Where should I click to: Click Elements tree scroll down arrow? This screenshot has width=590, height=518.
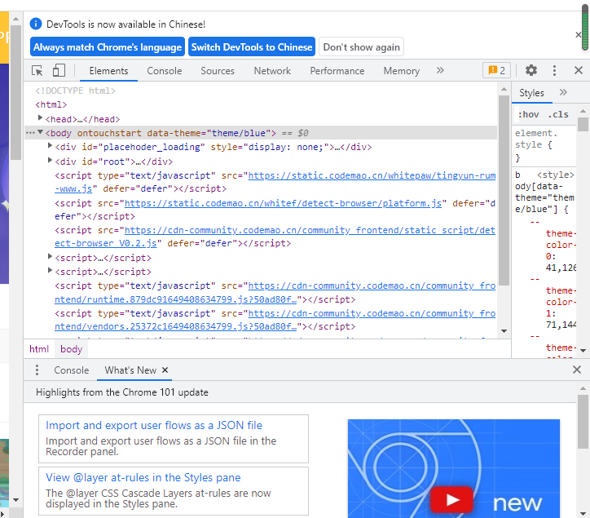pyautogui.click(x=504, y=331)
